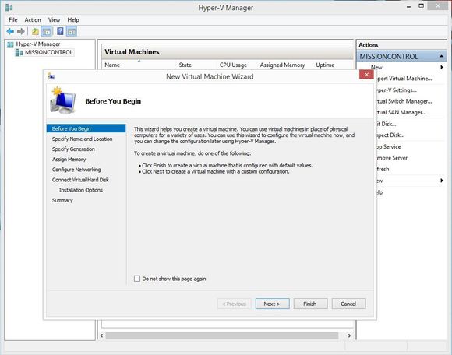
Task: Click Edit Disk action
Action: (x=387, y=124)
